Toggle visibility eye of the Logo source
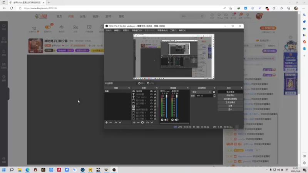This screenshot has height=173, width=308. pyautogui.click(x=151, y=106)
